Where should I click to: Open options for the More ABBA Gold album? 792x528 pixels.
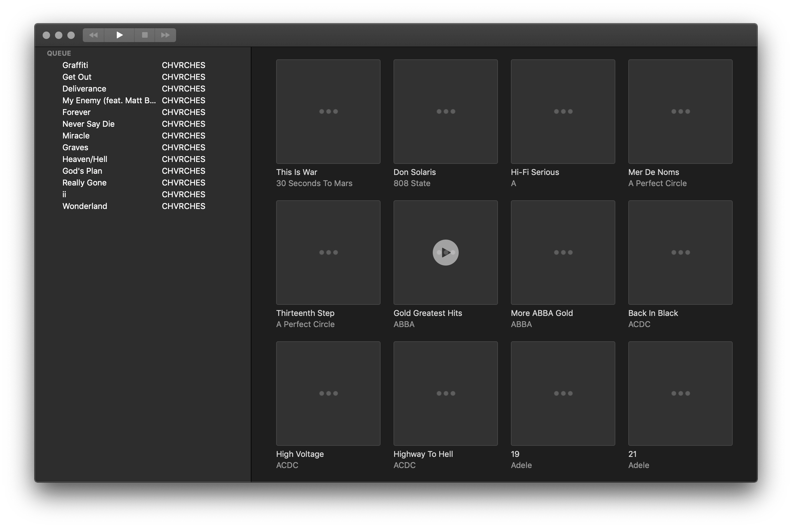(562, 252)
